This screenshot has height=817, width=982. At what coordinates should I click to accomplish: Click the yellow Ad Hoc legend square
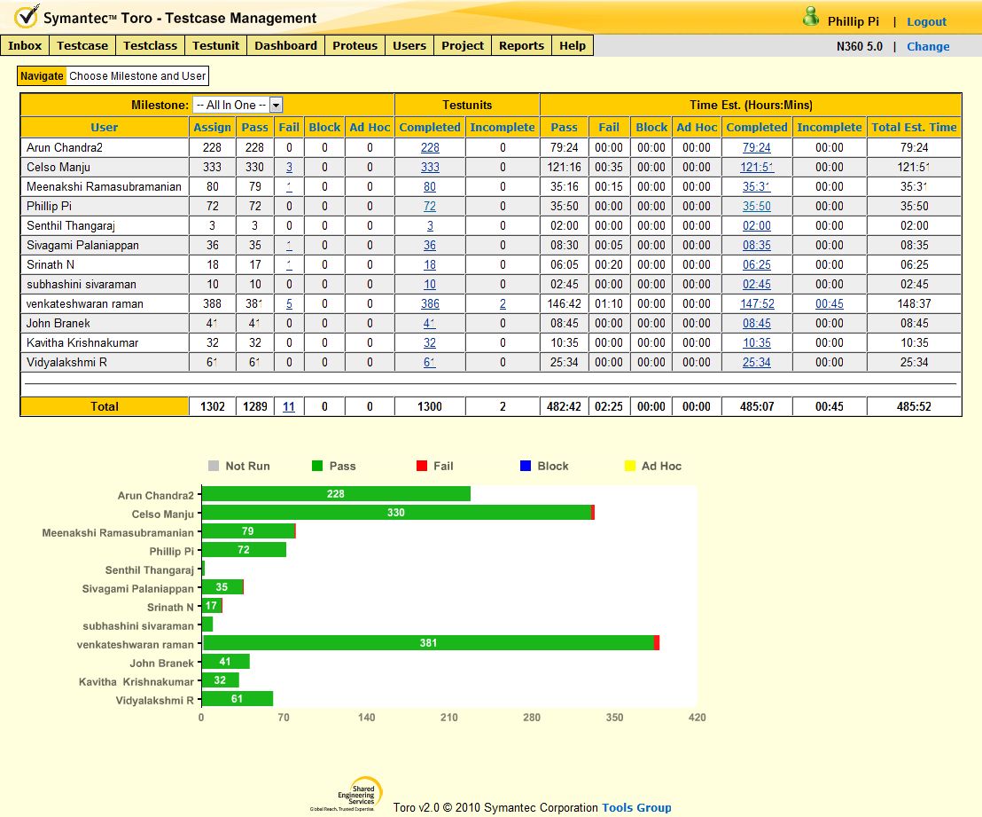pos(630,466)
